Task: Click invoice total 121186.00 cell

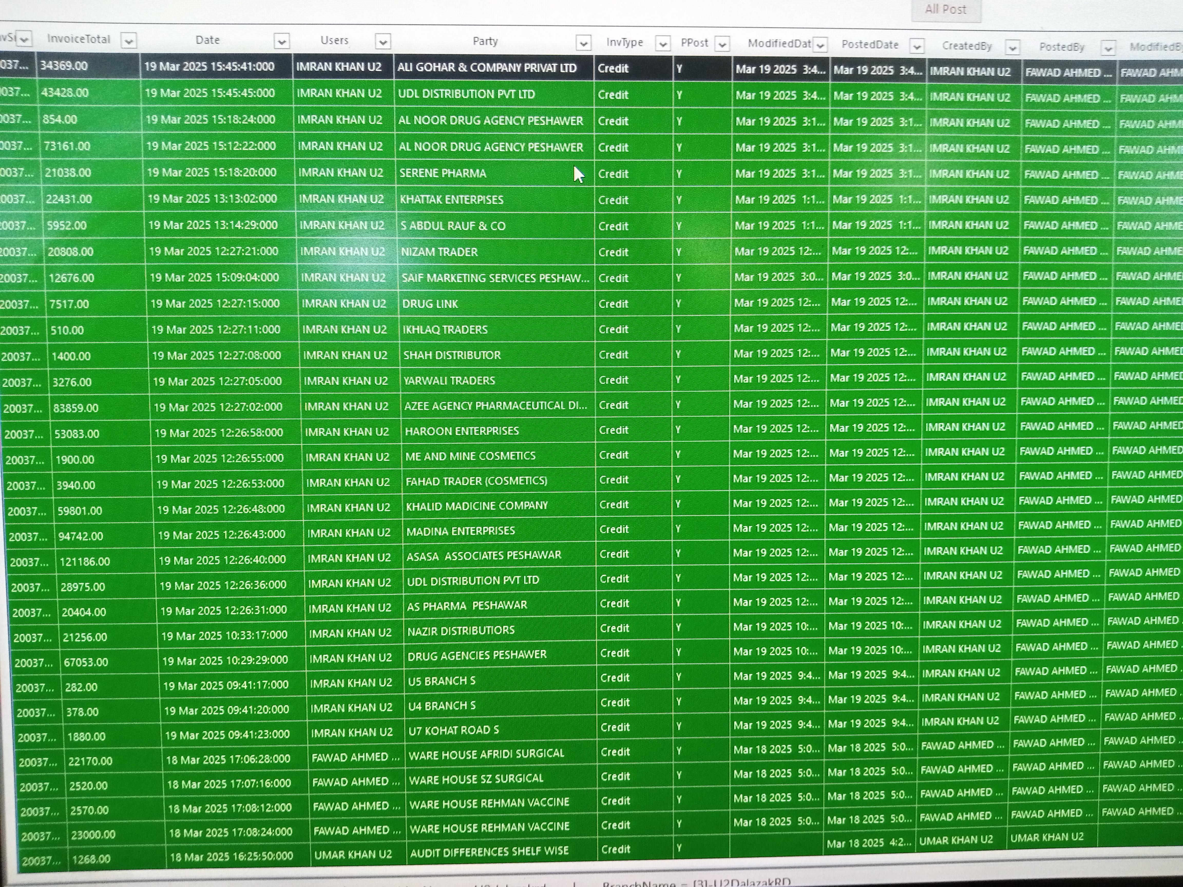Action: (84, 561)
